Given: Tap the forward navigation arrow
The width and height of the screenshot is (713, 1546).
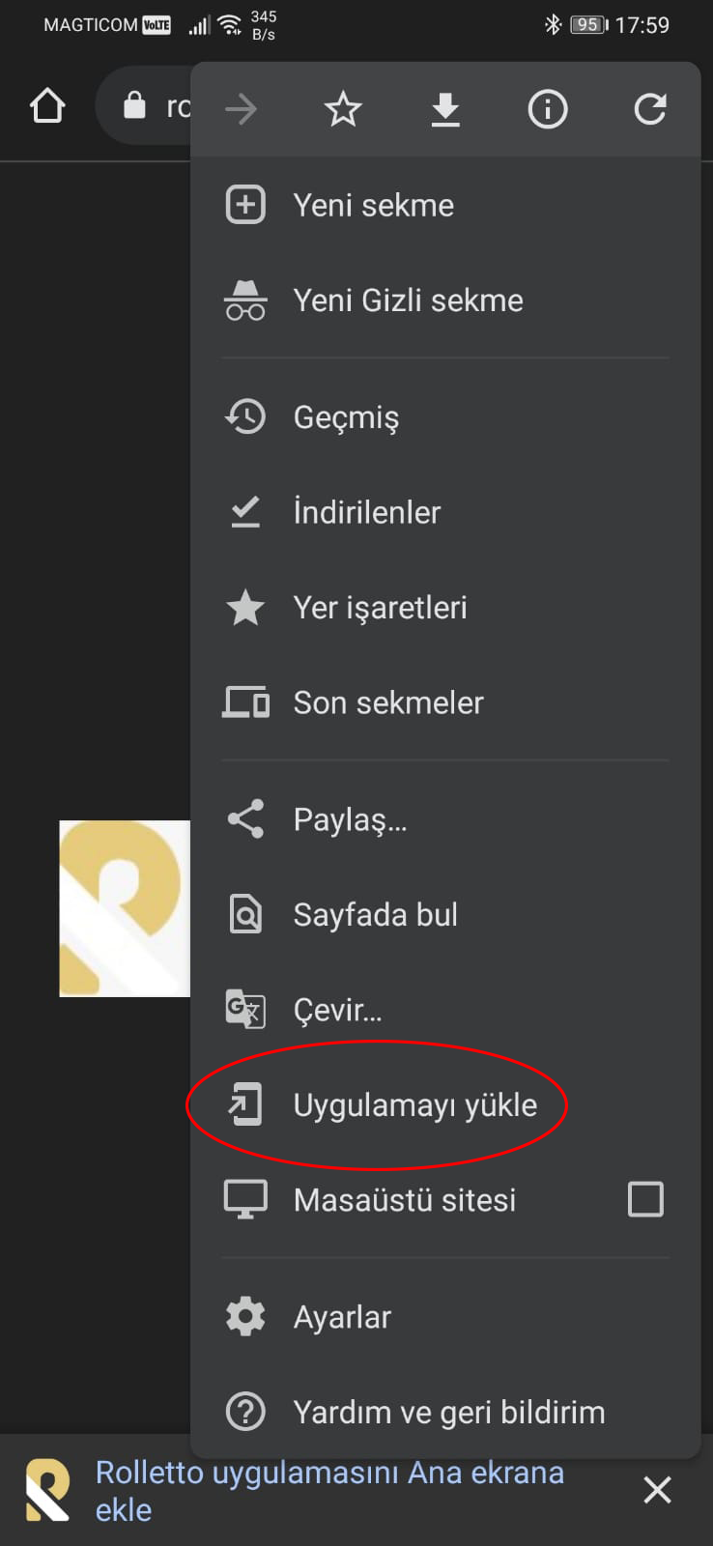Looking at the screenshot, I should (x=241, y=109).
